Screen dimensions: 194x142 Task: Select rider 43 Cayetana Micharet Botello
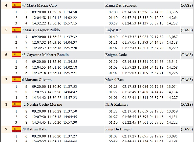tap(45, 55)
